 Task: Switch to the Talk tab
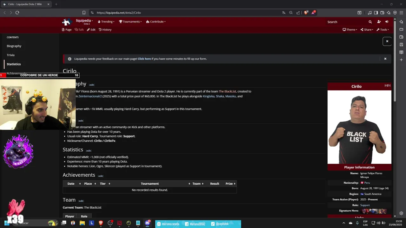point(79,29)
